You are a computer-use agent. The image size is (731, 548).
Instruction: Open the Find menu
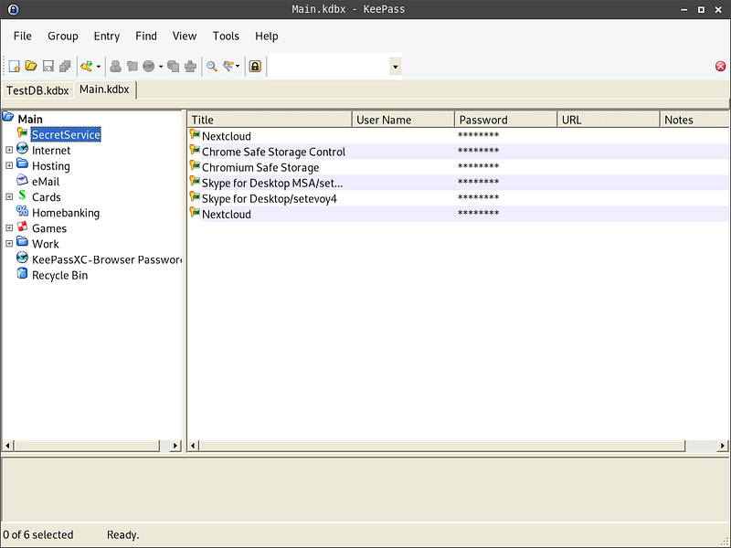[x=146, y=36]
